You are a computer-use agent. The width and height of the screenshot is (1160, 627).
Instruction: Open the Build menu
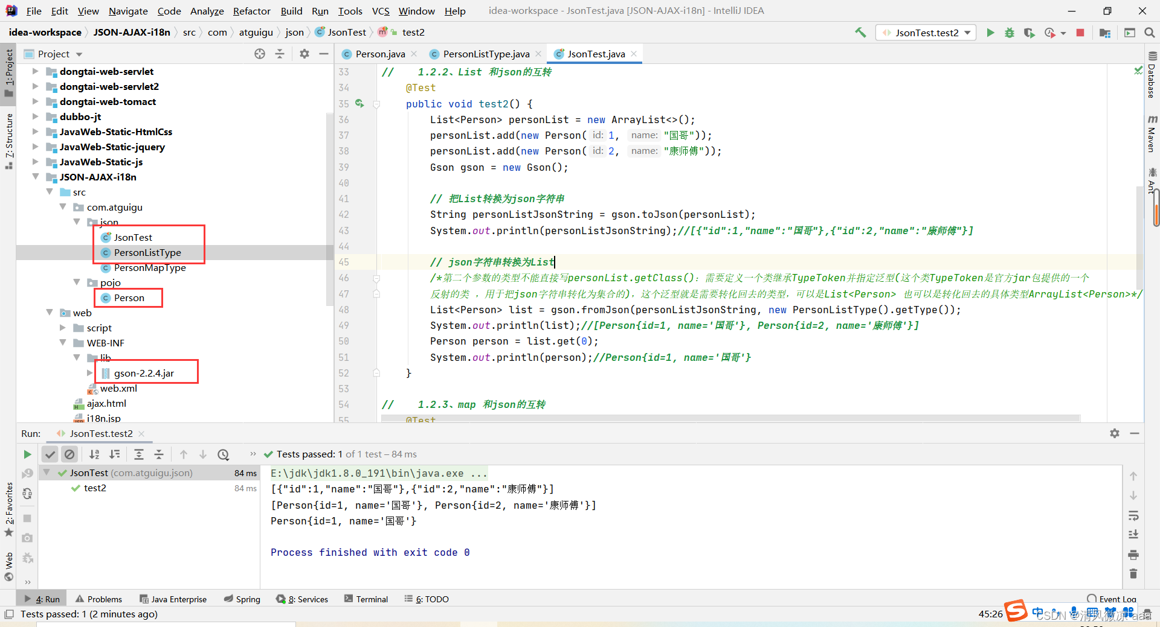click(x=291, y=11)
